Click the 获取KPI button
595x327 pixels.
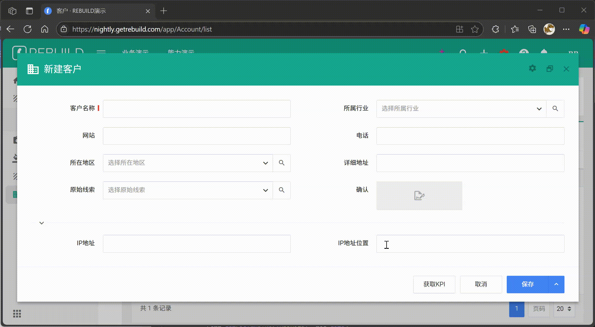[434, 284]
